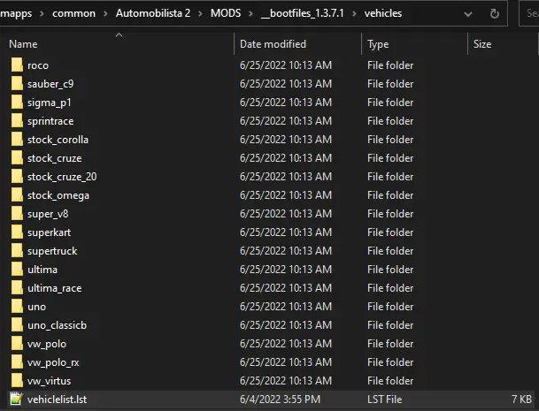Sort by Type column header

[x=378, y=44]
